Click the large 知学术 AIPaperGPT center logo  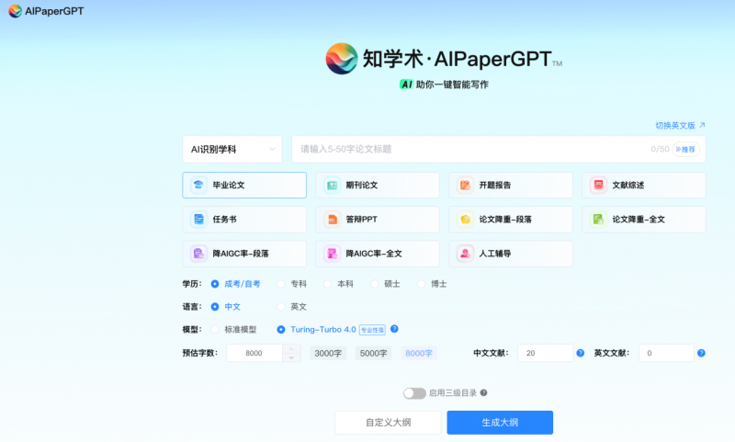pos(444,59)
